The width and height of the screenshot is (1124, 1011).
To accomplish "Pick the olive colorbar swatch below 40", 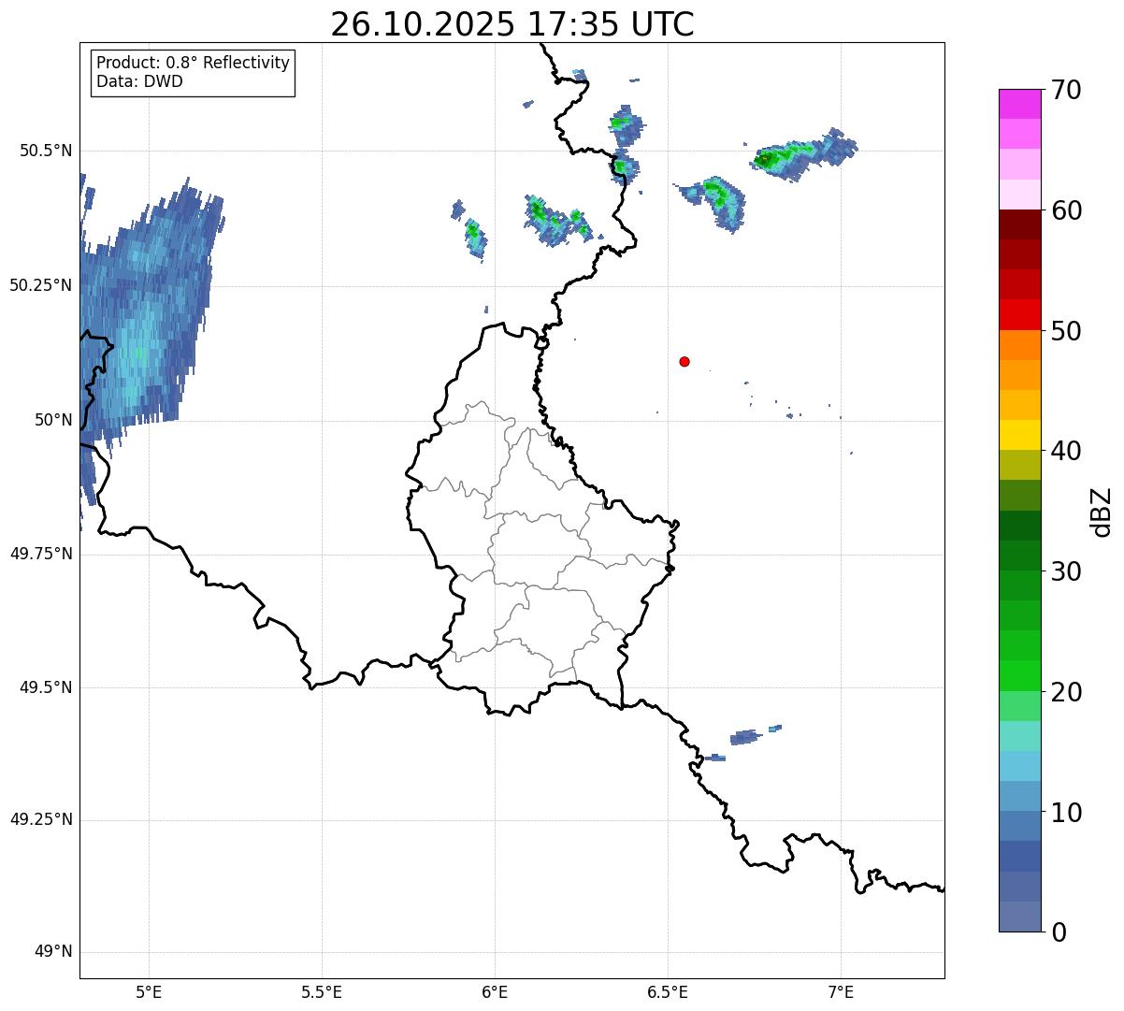I will pos(1020,465).
